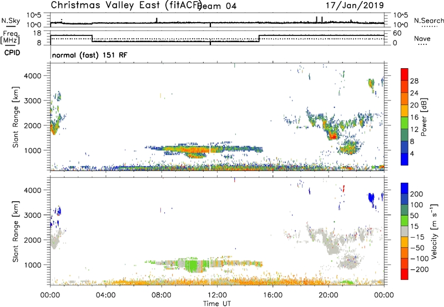Pick the red bottom segment of Velocity colorbar
The width and height of the screenshot is (444, 307).
[x=405, y=274]
